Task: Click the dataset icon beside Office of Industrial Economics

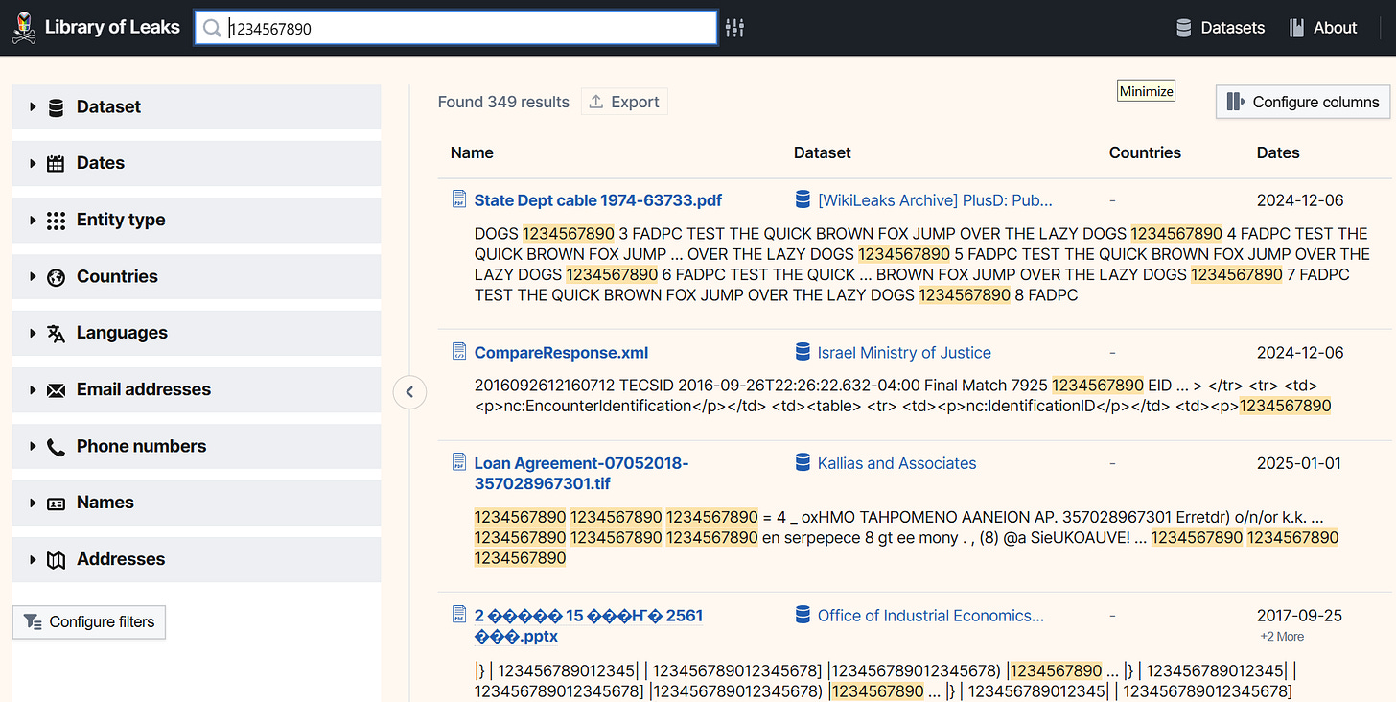Action: 803,615
